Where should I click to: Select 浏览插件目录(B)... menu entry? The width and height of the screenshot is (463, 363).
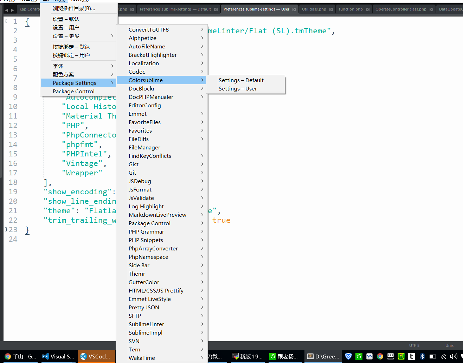[79, 8]
